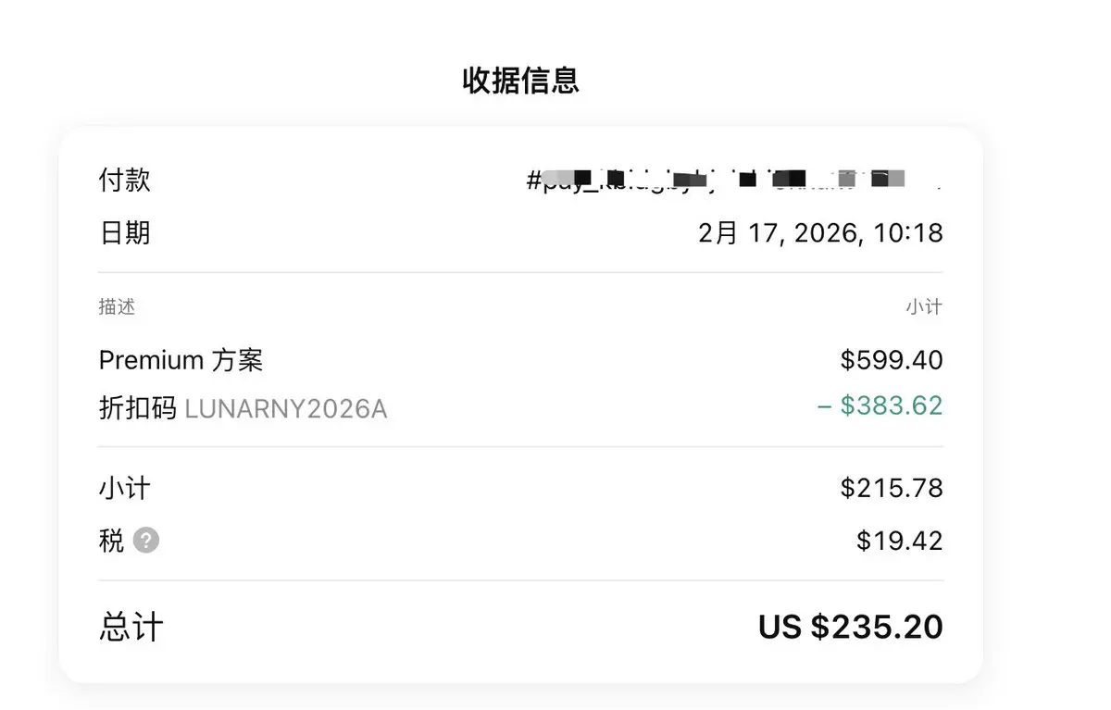Viewport: 1111px width, 710px height.
Task: Select the redacted payment ID text
Action: point(734,181)
